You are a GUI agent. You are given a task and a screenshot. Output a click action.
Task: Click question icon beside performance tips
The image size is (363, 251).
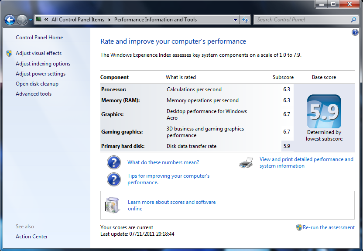click(x=114, y=179)
